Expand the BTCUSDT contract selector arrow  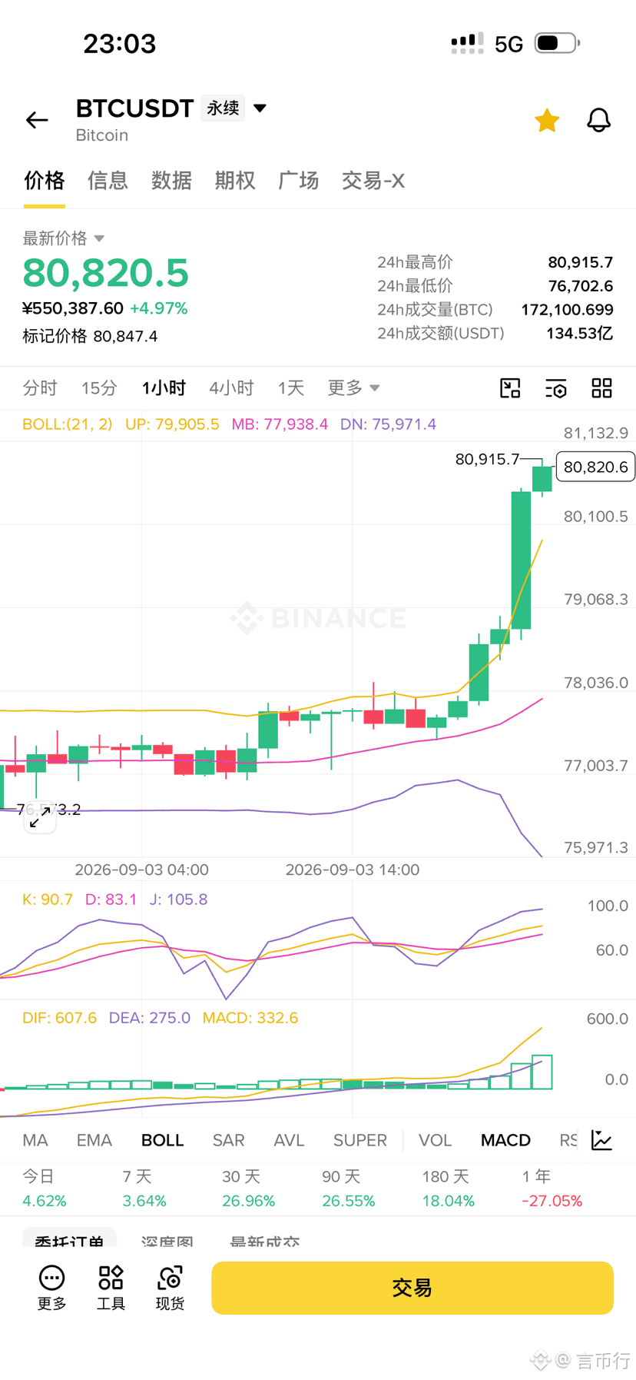tap(260, 108)
